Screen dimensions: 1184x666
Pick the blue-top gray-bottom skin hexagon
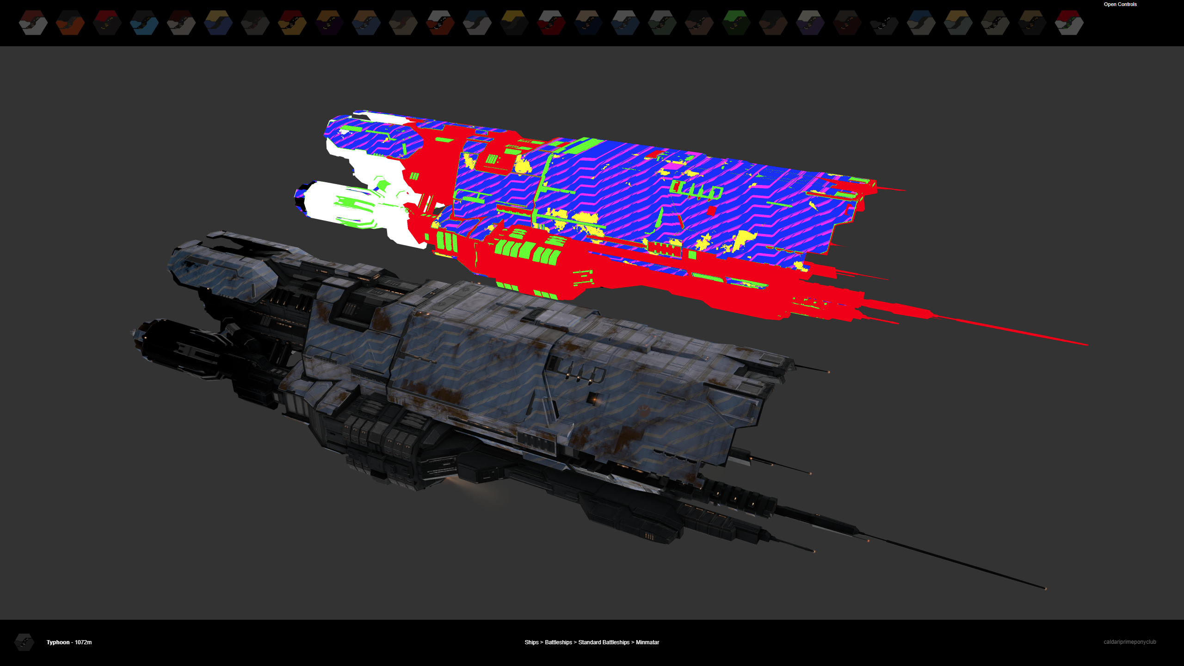921,23
